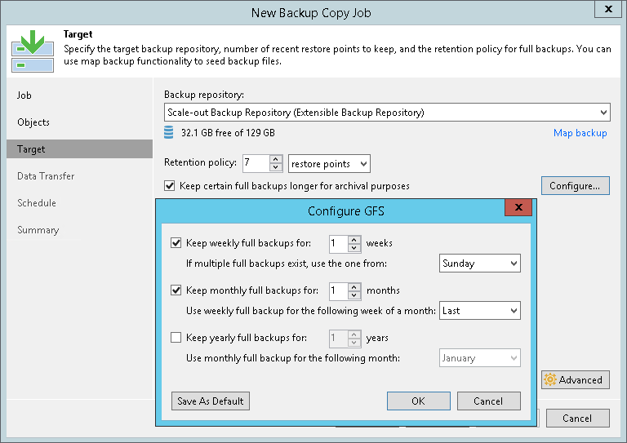Click the Map backup link
This screenshot has height=443, width=627.
[580, 133]
